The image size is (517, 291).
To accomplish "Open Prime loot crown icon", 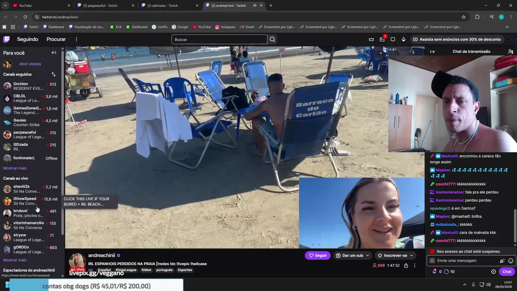I will coord(371,39).
